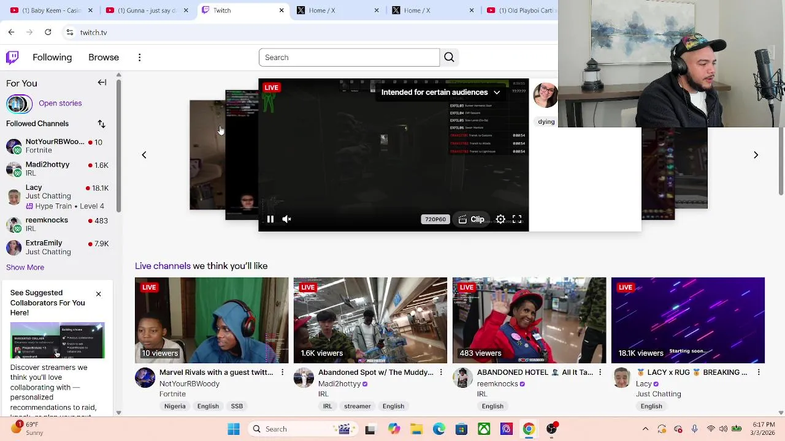785x441 pixels.
Task: Open the 18.1K viewers Starting soon thumbnail
Action: (688, 320)
